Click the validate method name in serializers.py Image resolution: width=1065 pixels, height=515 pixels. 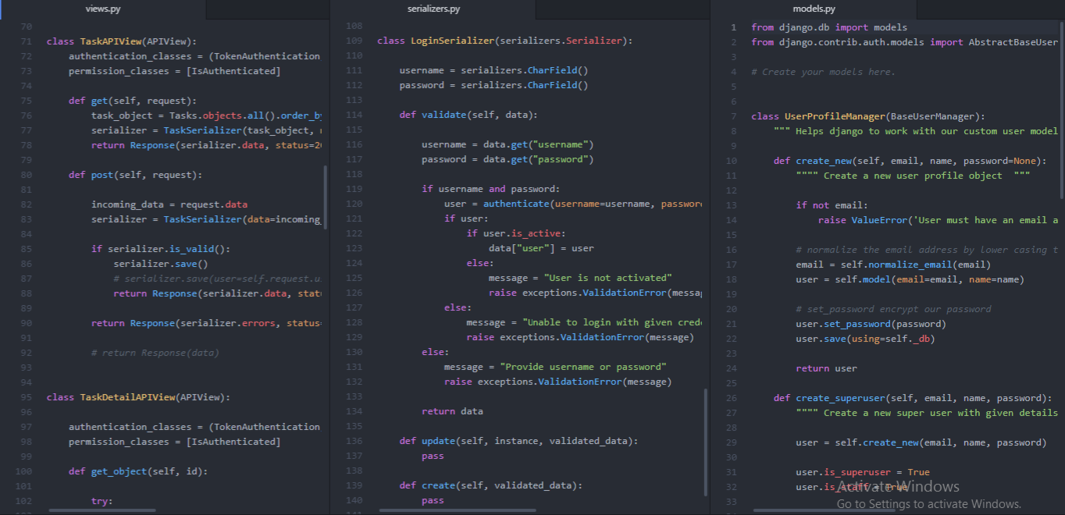[x=443, y=115]
